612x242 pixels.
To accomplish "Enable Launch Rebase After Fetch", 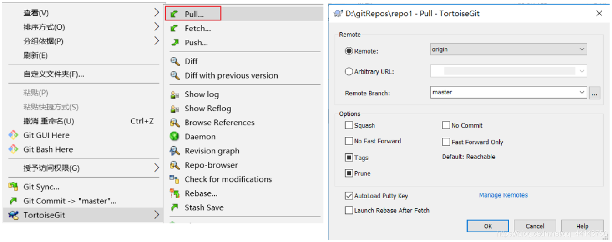I will click(349, 210).
